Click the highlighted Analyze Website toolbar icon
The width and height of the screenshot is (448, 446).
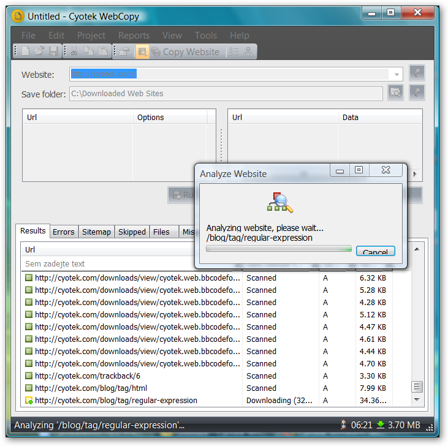142,51
